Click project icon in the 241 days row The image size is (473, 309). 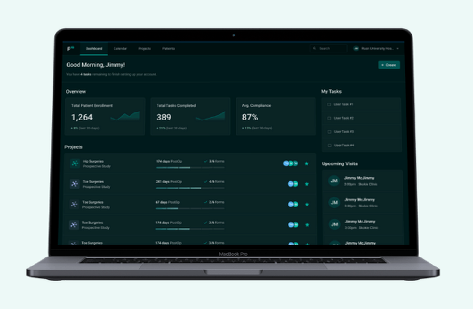(x=75, y=184)
